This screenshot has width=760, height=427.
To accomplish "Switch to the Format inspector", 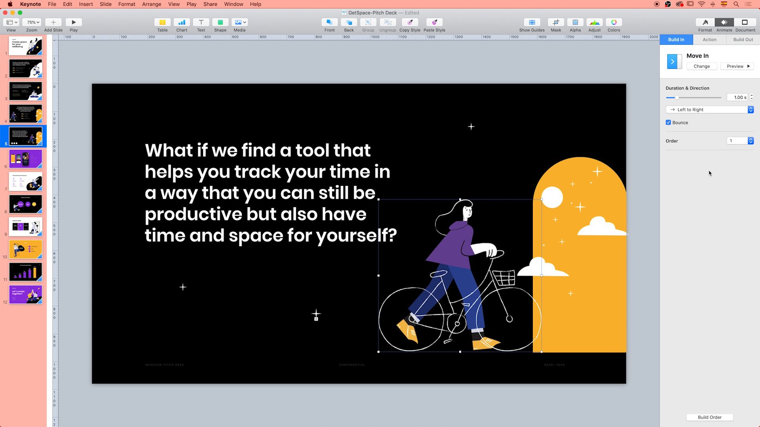I will (x=705, y=23).
